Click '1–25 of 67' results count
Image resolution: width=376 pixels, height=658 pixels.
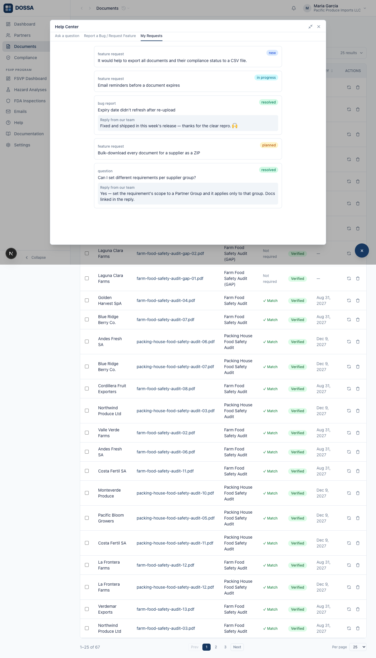[90, 647]
